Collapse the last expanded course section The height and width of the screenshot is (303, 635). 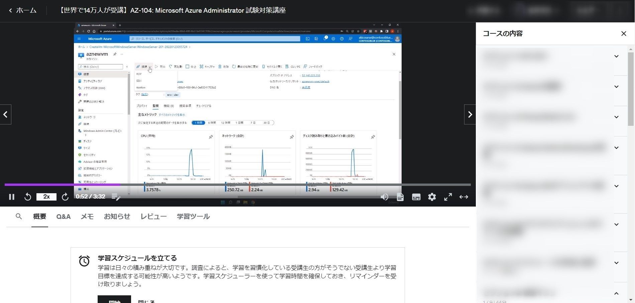(x=616, y=293)
